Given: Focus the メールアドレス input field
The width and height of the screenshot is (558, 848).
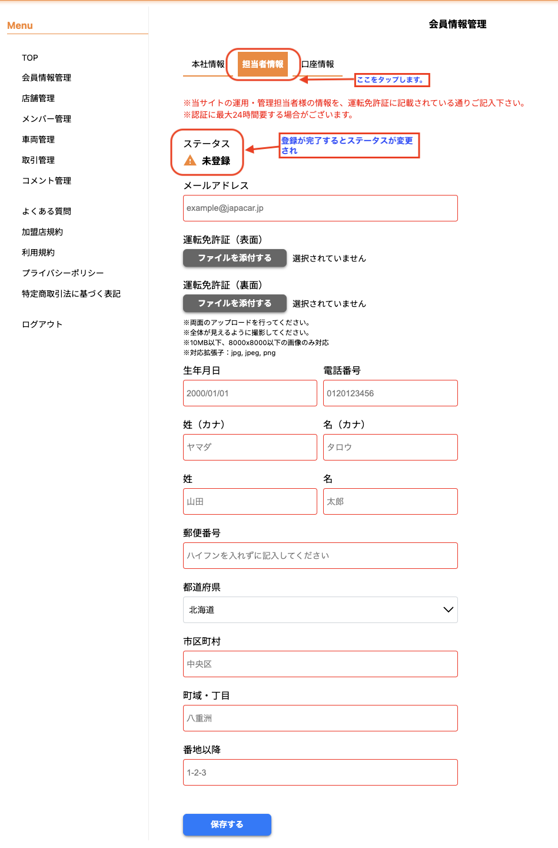Looking at the screenshot, I should (320, 208).
